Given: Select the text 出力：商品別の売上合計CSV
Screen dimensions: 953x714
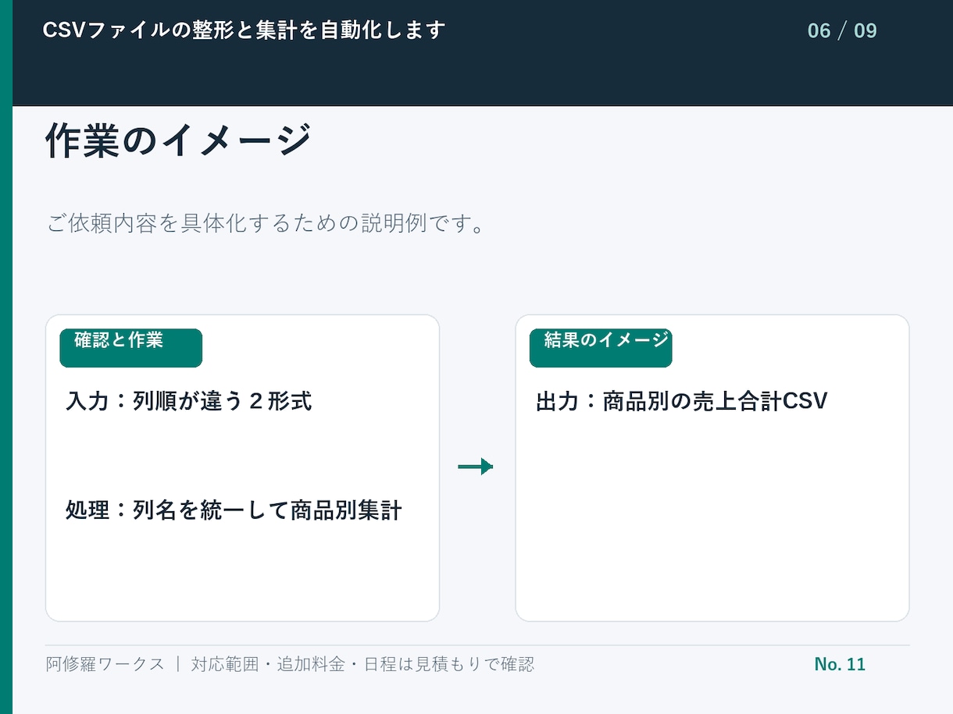Looking at the screenshot, I should (x=681, y=402).
